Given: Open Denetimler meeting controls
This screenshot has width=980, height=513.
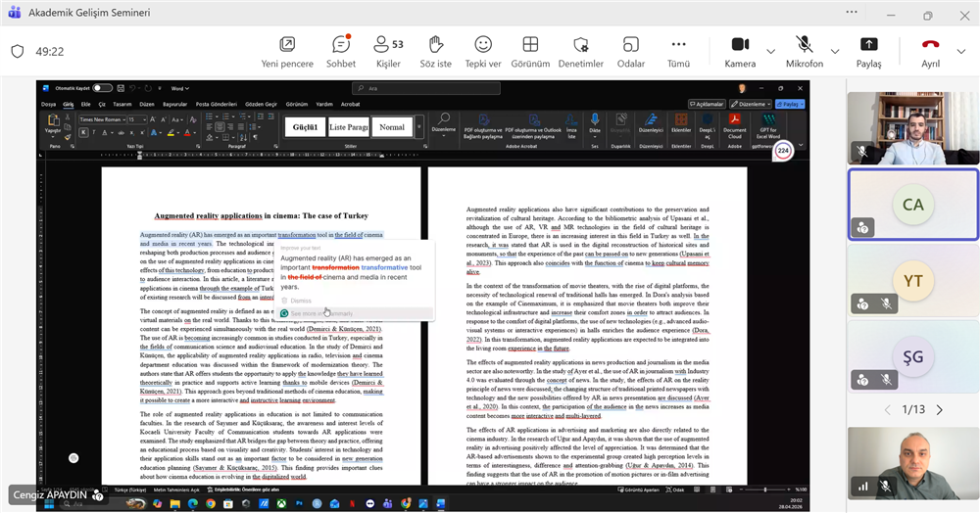Looking at the screenshot, I should click(581, 45).
